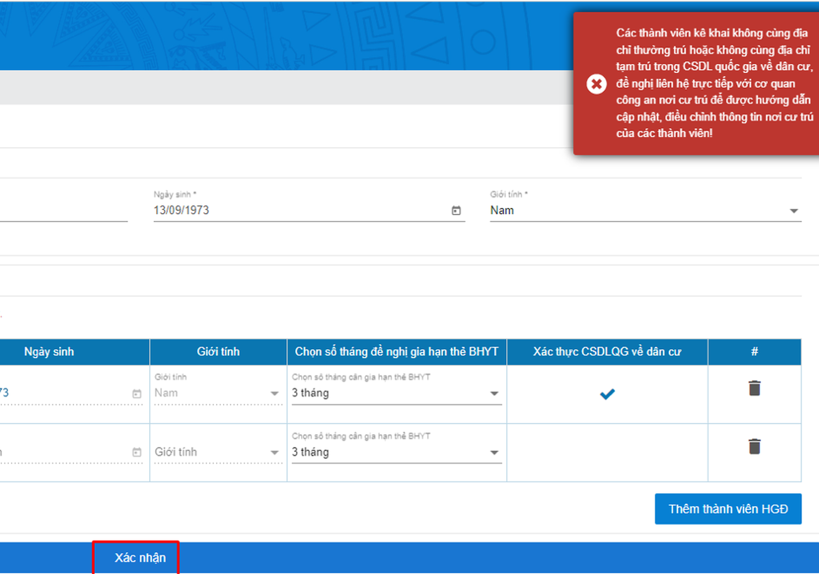
Task: Click the Giới tính table column header
Action: 218,352
